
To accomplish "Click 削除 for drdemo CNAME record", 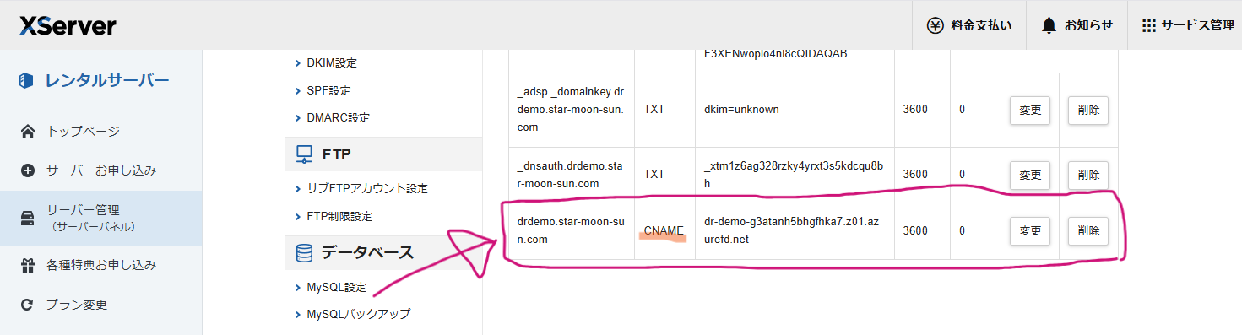I will pos(1088,230).
